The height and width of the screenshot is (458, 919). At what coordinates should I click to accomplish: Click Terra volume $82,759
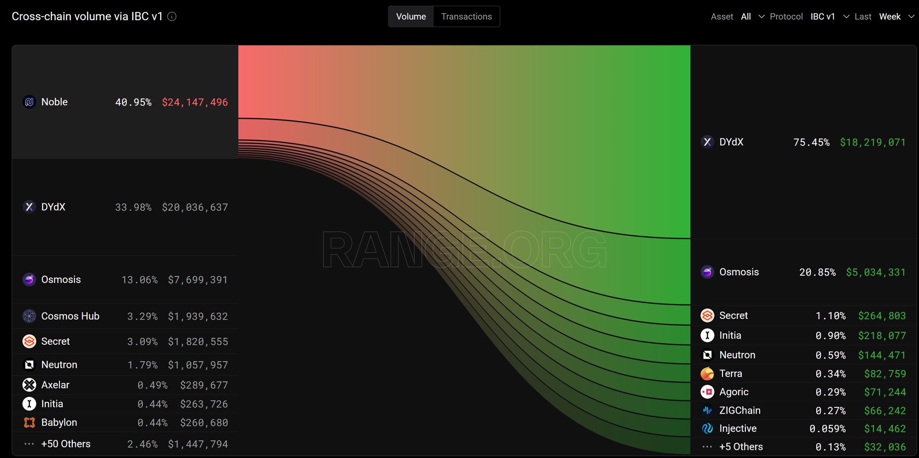pos(885,374)
